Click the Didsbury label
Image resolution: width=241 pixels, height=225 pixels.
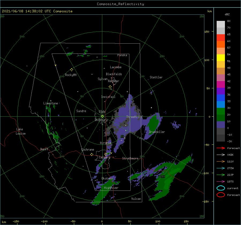coord(101,120)
